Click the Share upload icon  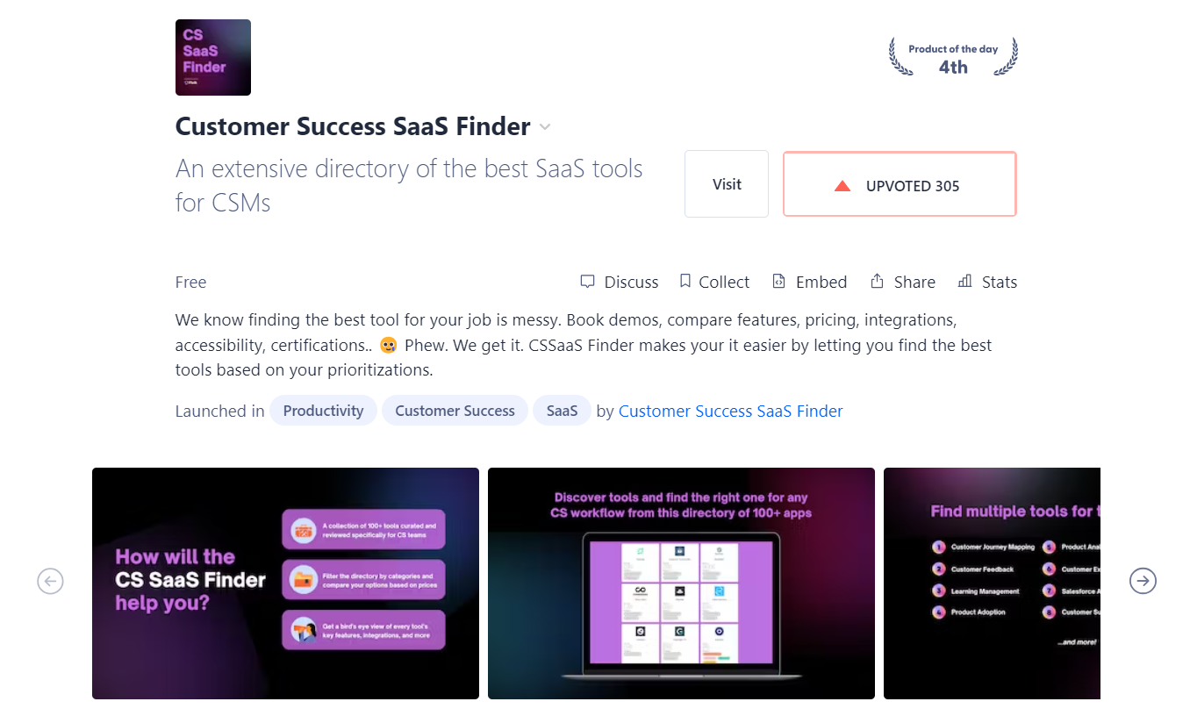point(877,281)
